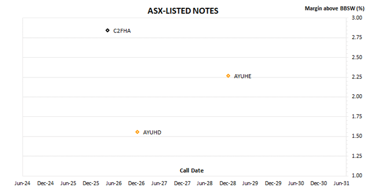
Task: Click the Dec-28 axis label
Action: click(228, 183)
